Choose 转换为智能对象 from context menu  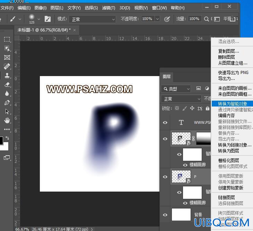(232, 104)
